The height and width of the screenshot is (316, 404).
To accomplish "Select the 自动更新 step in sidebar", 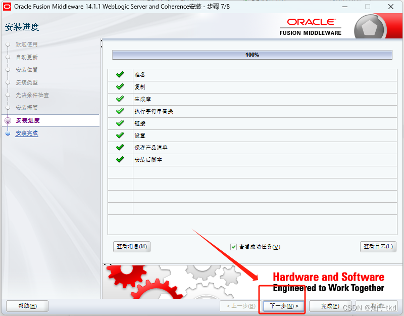I will click(x=27, y=57).
